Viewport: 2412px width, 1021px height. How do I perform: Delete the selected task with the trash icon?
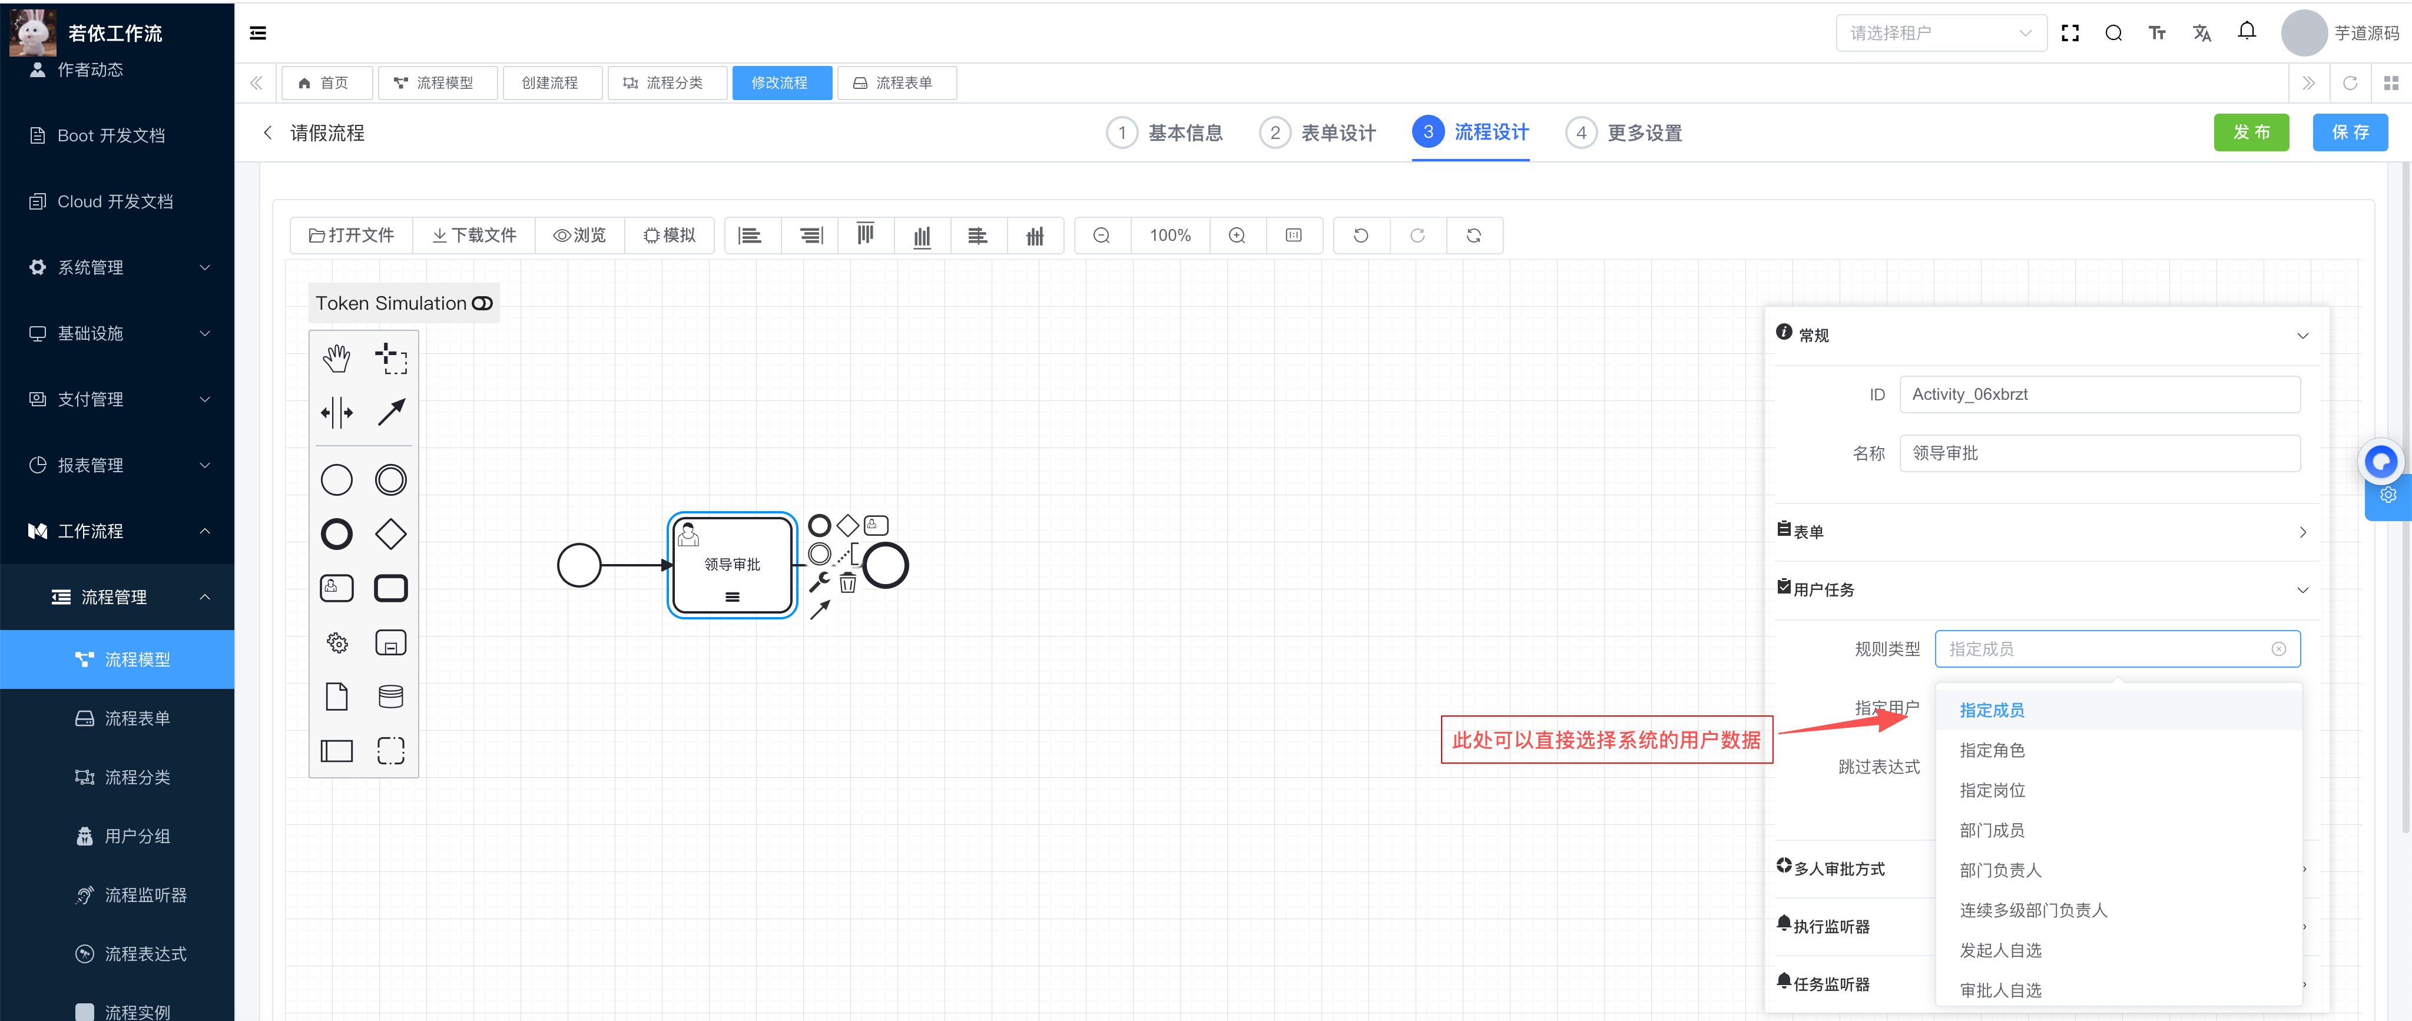pos(847,583)
